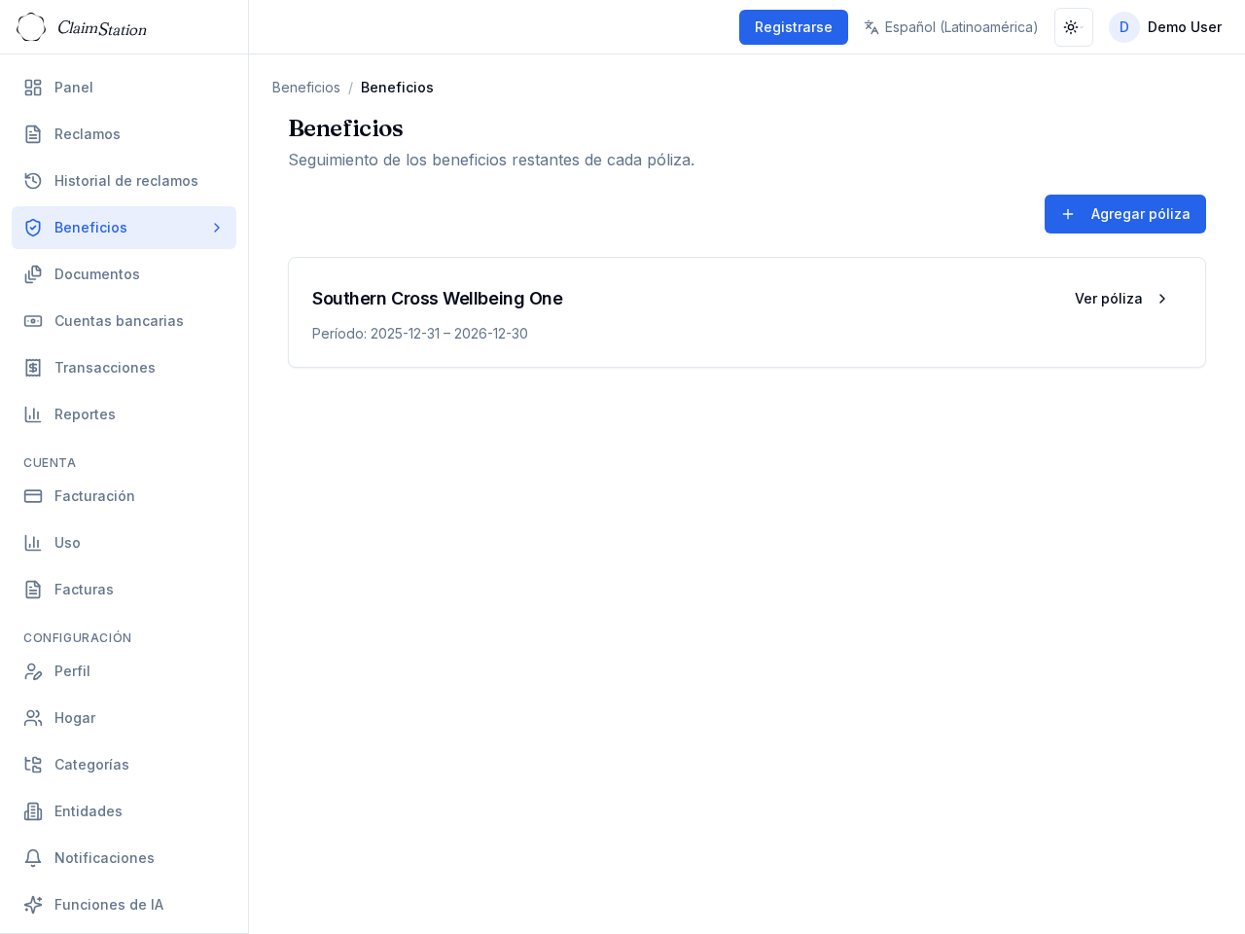Select Categorías in the sidebar
This screenshot has height=934, width=1245.
91,765
